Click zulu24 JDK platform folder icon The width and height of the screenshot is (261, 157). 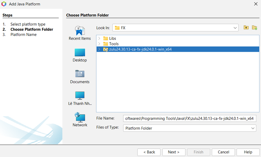pyautogui.click(x=105, y=49)
